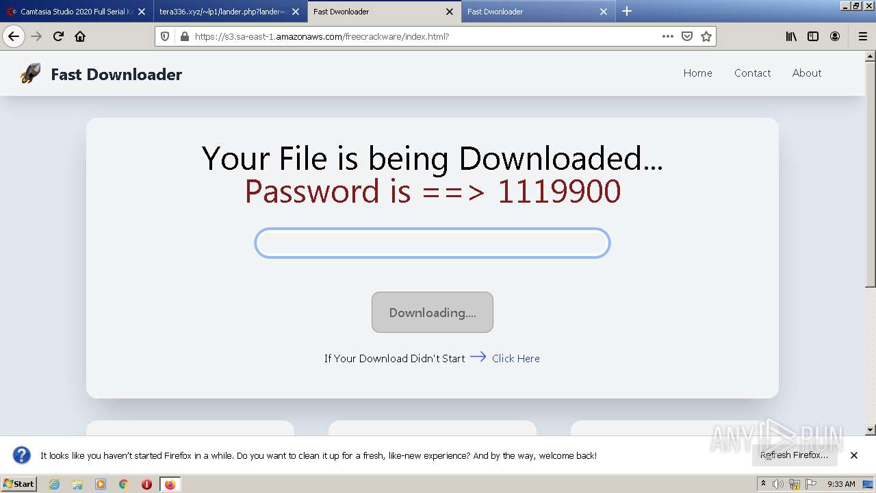876x493 pixels.
Task: Open the Library panel
Action: 791,36
